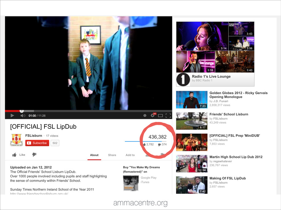
Task: Open FSL Prep 'MiniDUB' video title
Action: coord(235,136)
